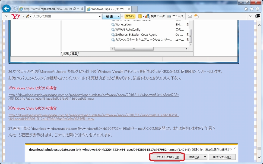Open 検索データ on the toolbar
The image size is (263, 164).
(155, 16)
